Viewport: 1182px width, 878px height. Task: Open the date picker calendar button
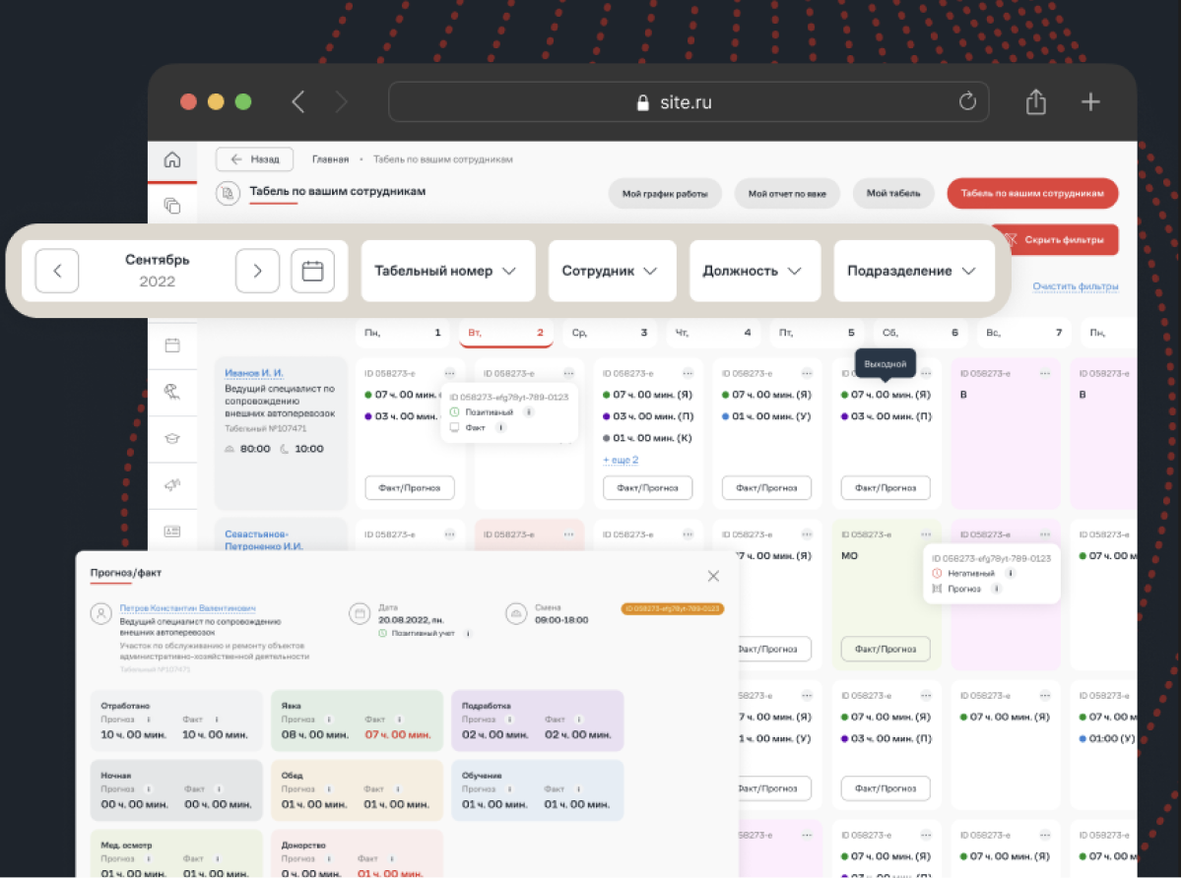pos(312,271)
